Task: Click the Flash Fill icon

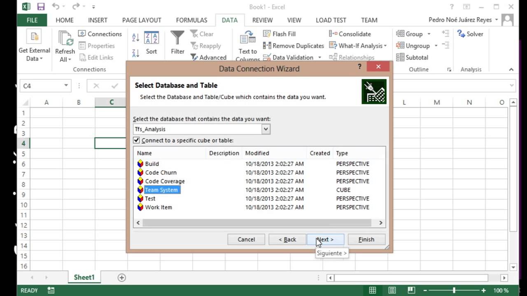Action: pos(266,34)
